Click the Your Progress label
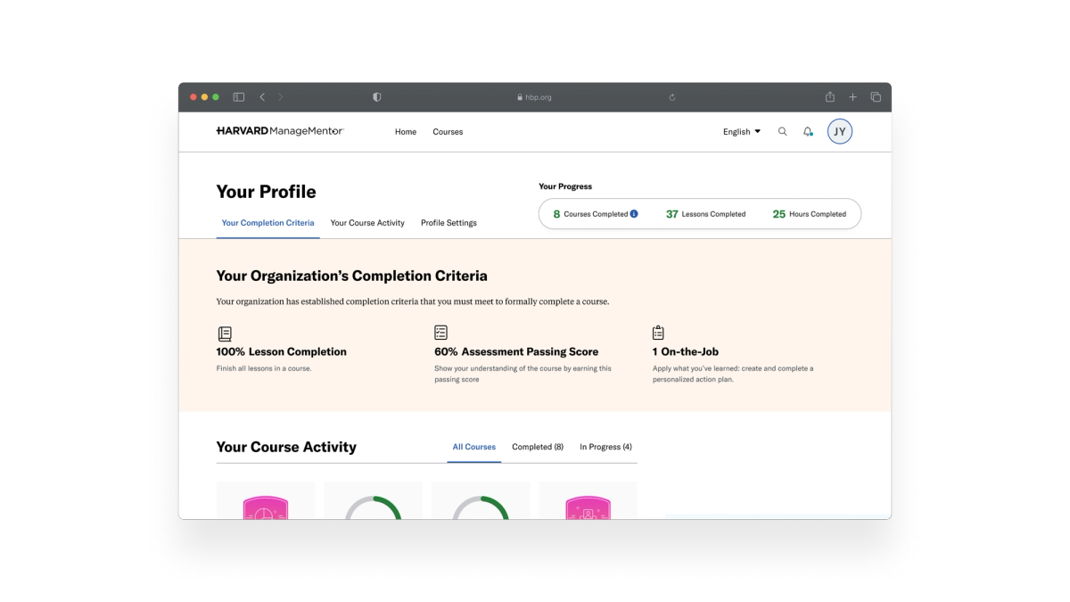 coord(565,186)
